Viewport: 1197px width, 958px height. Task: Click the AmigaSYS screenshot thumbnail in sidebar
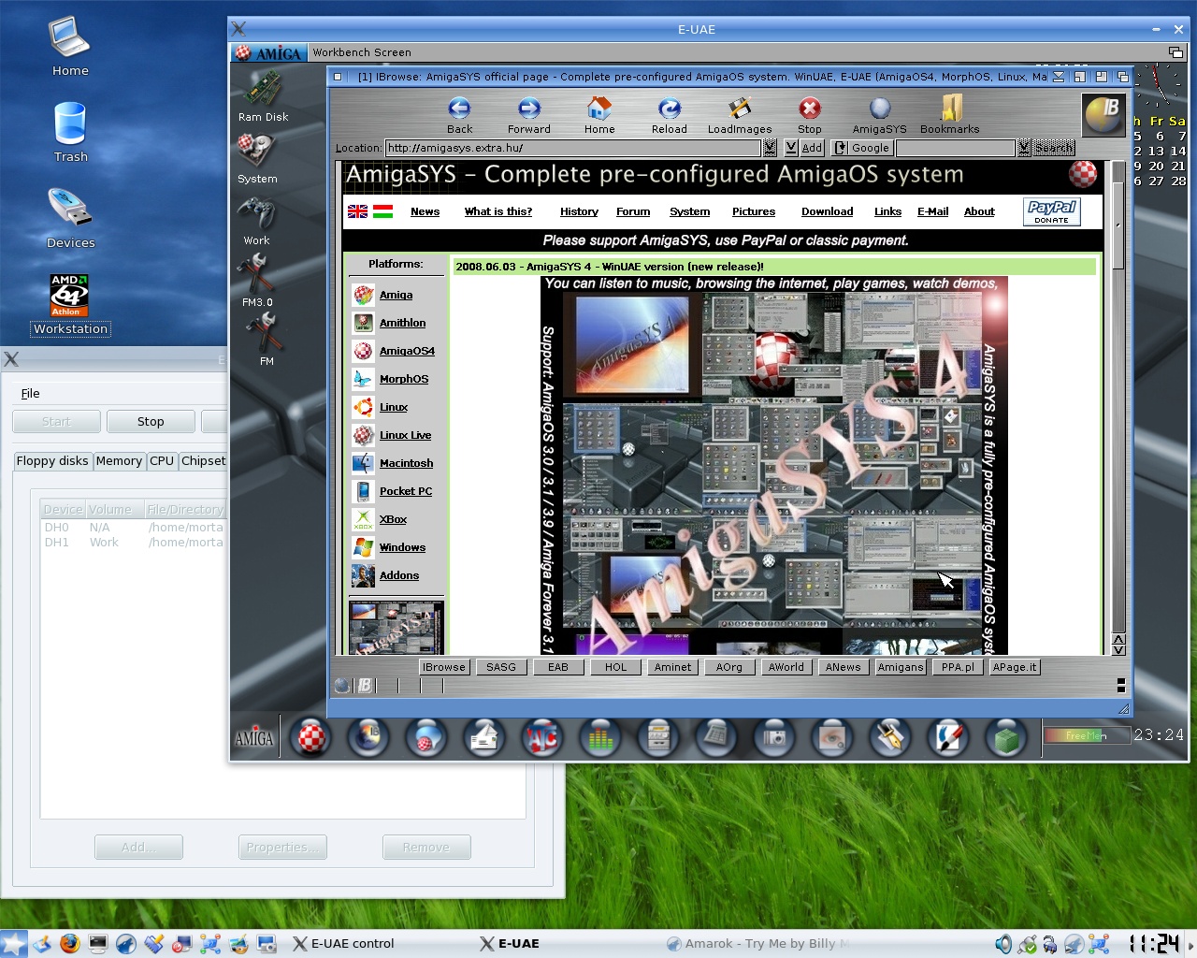(397, 628)
